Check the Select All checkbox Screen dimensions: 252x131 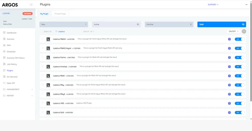tap(42, 31)
